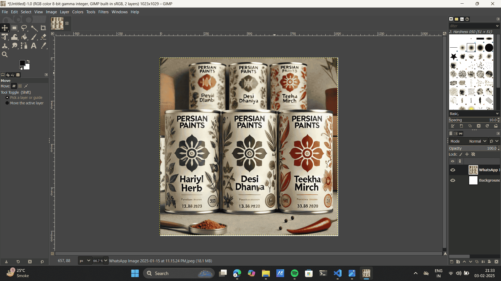Image resolution: width=501 pixels, height=281 pixels.
Task: Click Open brush as image icon
Action: 496,126
